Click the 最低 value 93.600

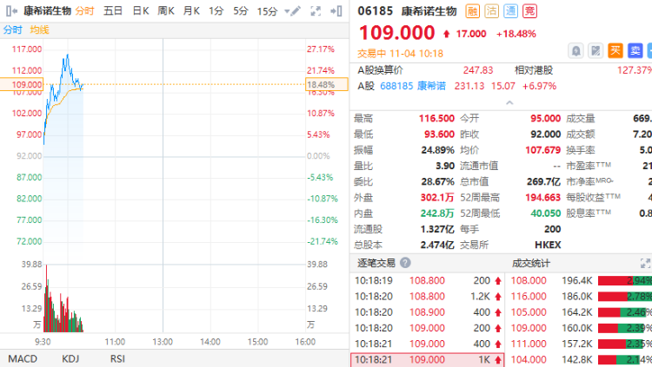(439, 134)
